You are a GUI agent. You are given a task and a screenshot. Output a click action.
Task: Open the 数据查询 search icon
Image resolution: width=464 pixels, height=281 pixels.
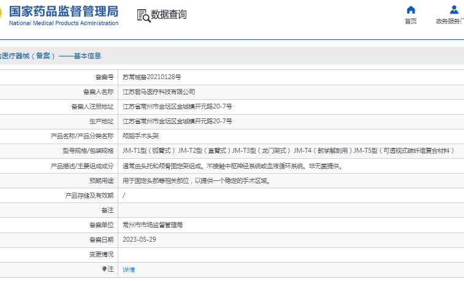click(143, 15)
